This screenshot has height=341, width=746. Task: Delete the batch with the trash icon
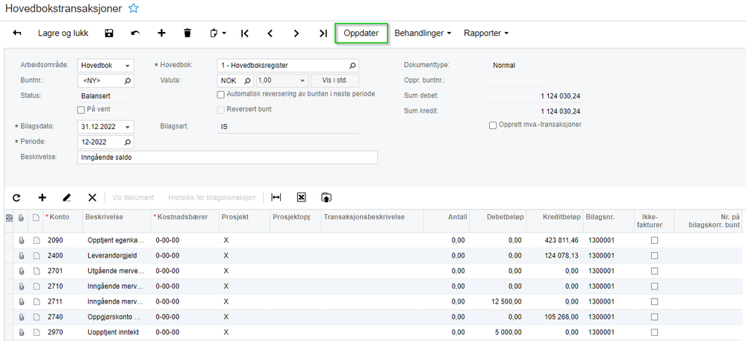point(187,34)
